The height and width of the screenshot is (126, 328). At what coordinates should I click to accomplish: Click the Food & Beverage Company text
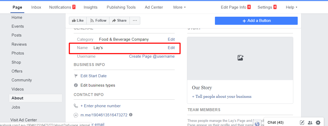(124, 39)
